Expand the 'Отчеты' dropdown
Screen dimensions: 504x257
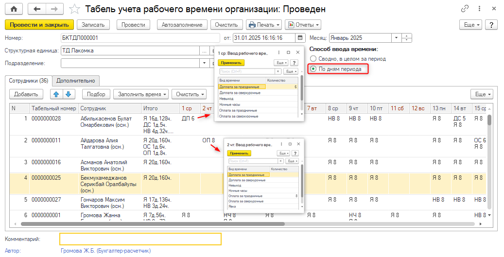303,24
